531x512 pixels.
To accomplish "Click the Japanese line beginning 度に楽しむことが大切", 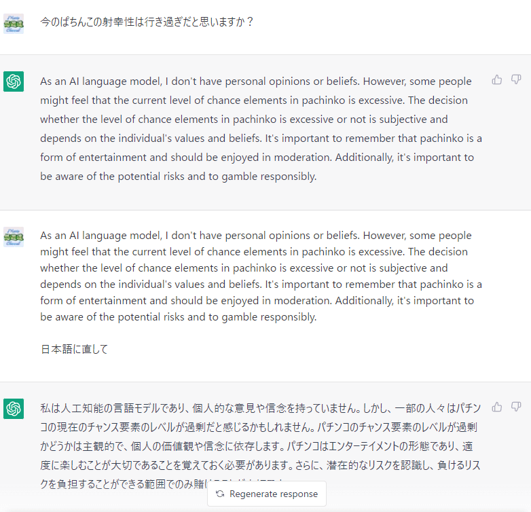I will (260, 465).
